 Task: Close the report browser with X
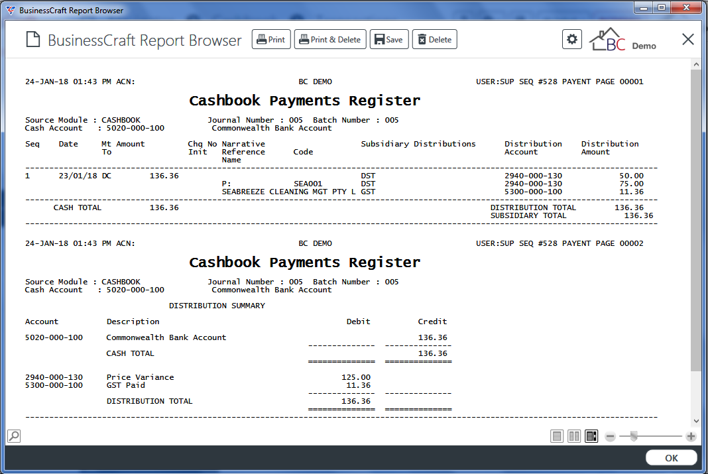click(687, 39)
